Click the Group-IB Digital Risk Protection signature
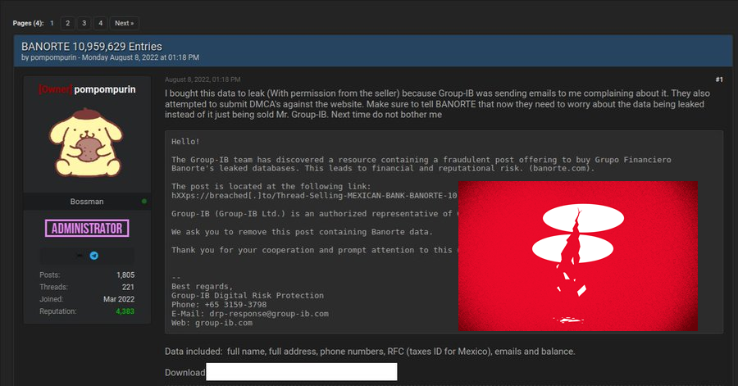Image resolution: width=738 pixels, height=386 pixels. pyautogui.click(x=248, y=295)
